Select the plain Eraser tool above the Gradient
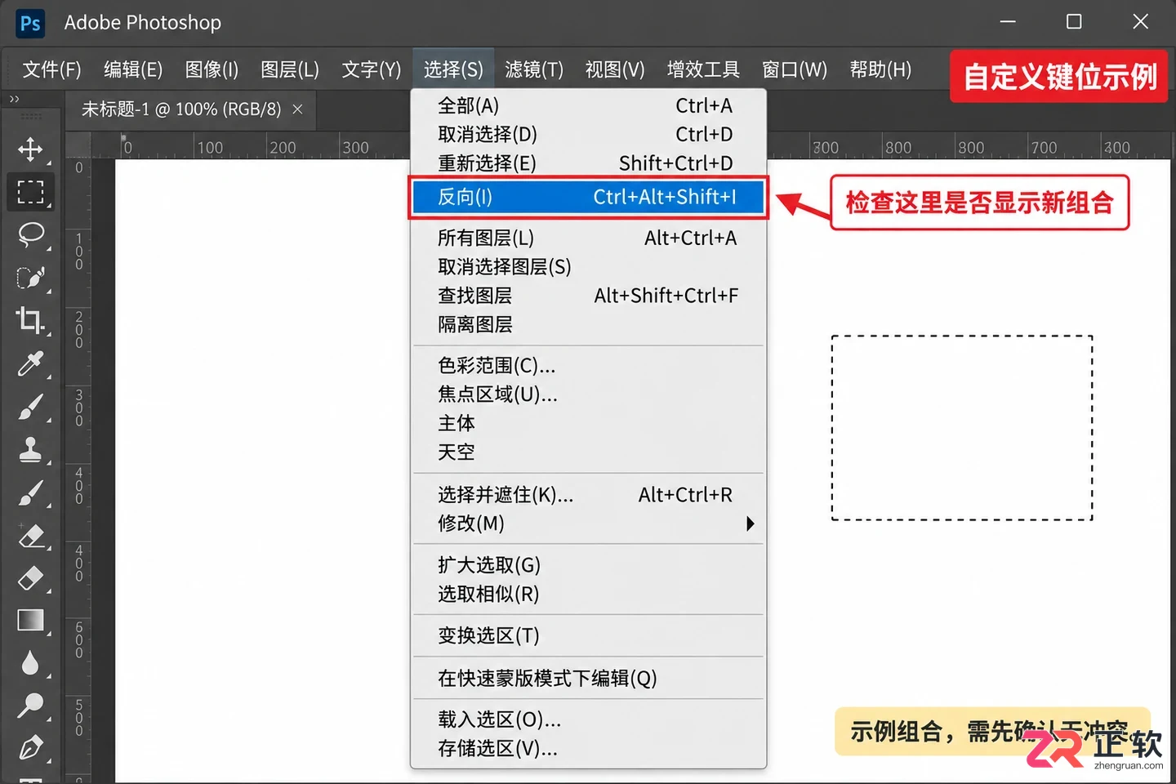This screenshot has height=784, width=1176. (30, 578)
